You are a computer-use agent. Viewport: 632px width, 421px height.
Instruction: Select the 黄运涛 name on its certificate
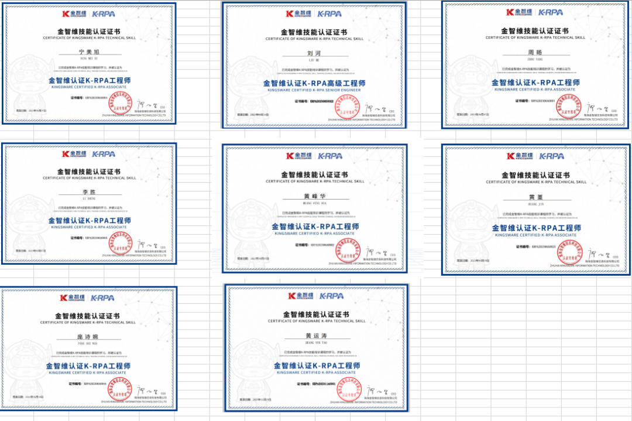(317, 336)
